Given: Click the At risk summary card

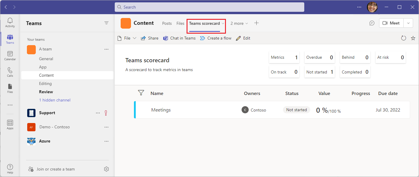Looking at the screenshot, I should [391, 57].
